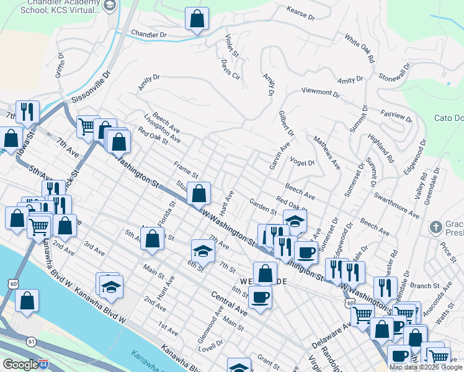The image size is (464, 372).
Task: Click the Mathews Ave label
Action: point(327,153)
